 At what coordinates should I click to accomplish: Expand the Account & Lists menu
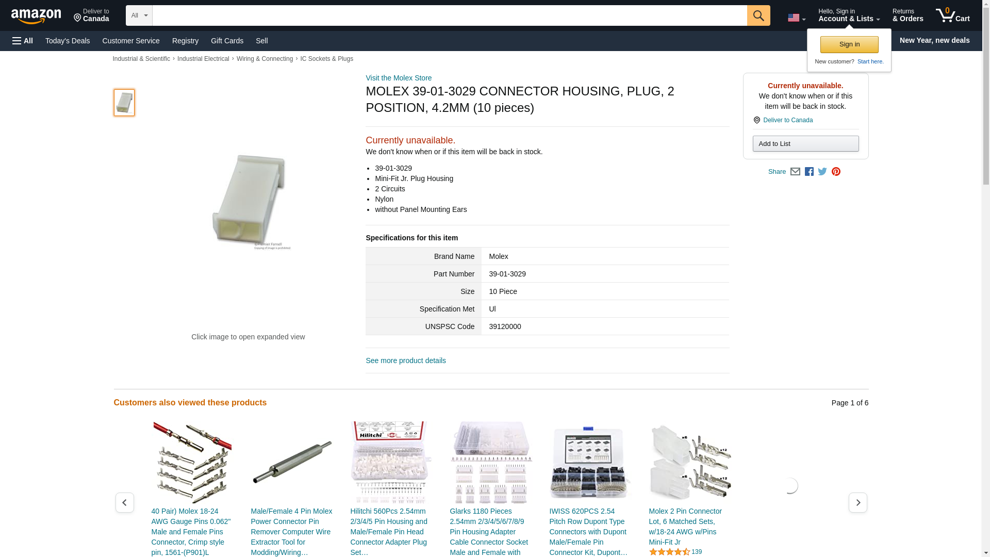[x=849, y=15]
